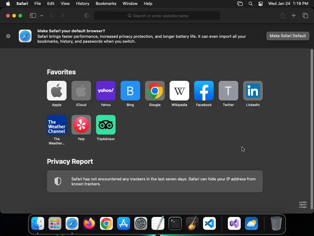This screenshot has height=236, width=314.
Task: Show tab overview
Action: (305, 15)
